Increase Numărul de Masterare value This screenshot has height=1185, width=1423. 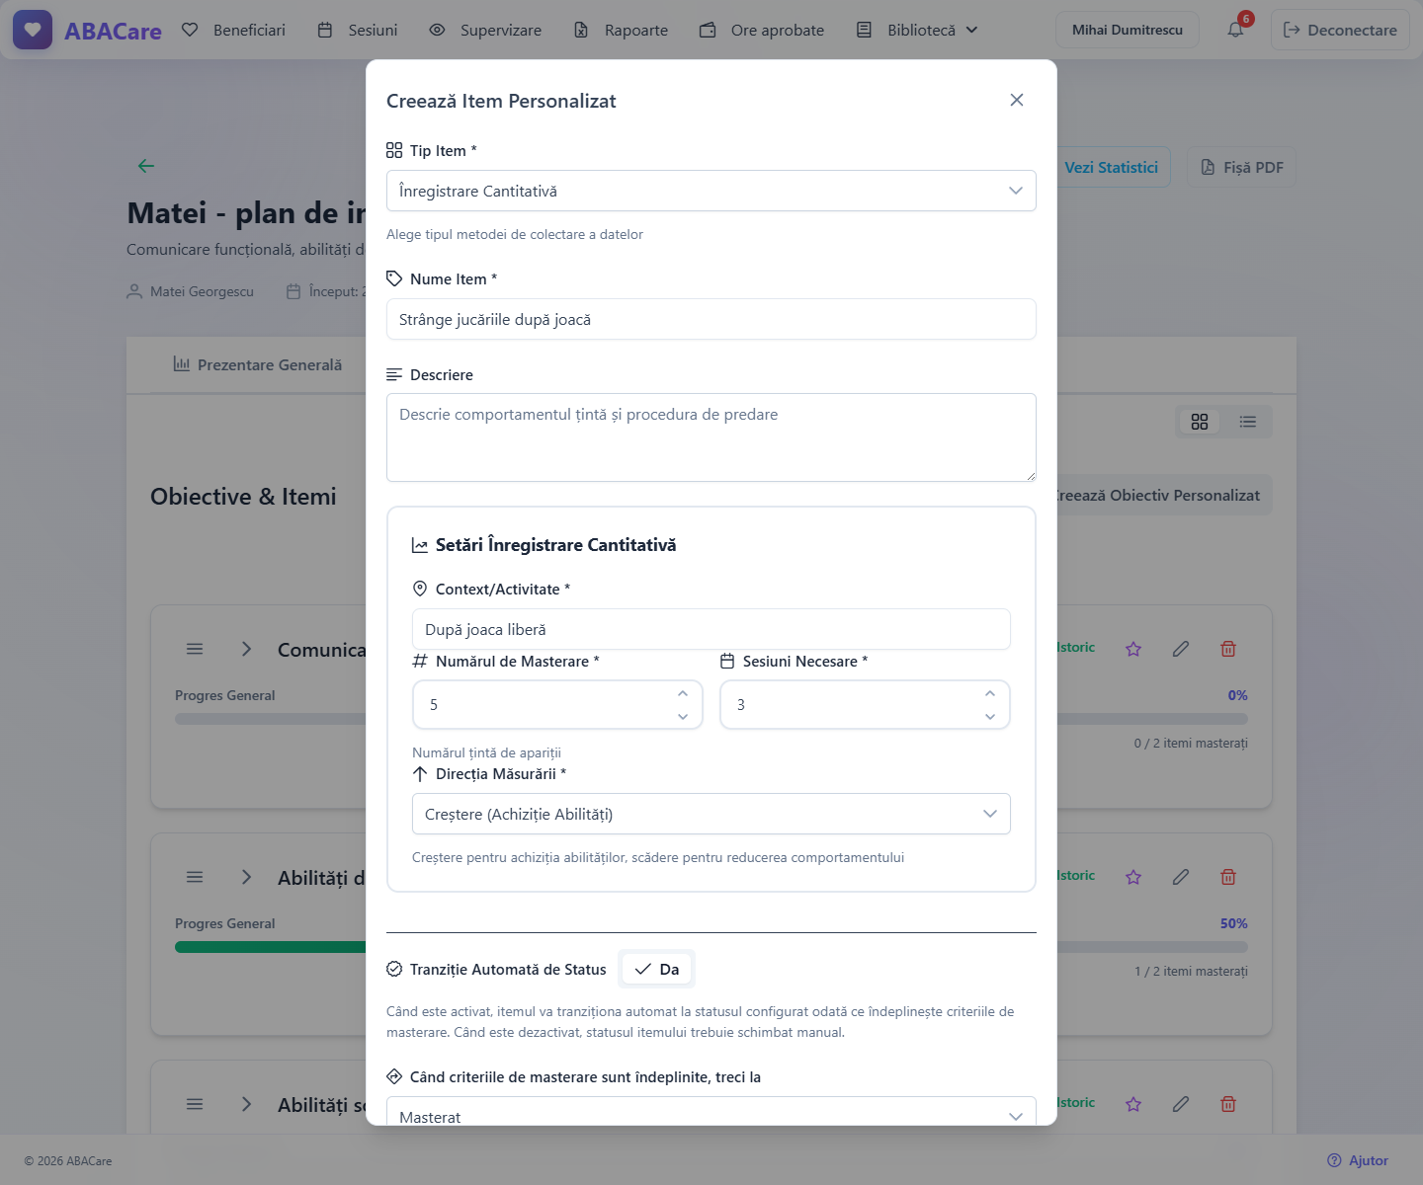tap(683, 693)
